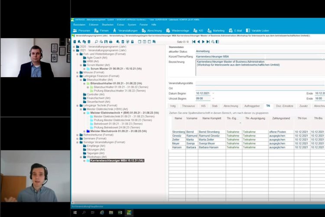Select Bilanzbuchhalter 01.09.21 - 31.08.22 (VA) item

pos(113,83)
